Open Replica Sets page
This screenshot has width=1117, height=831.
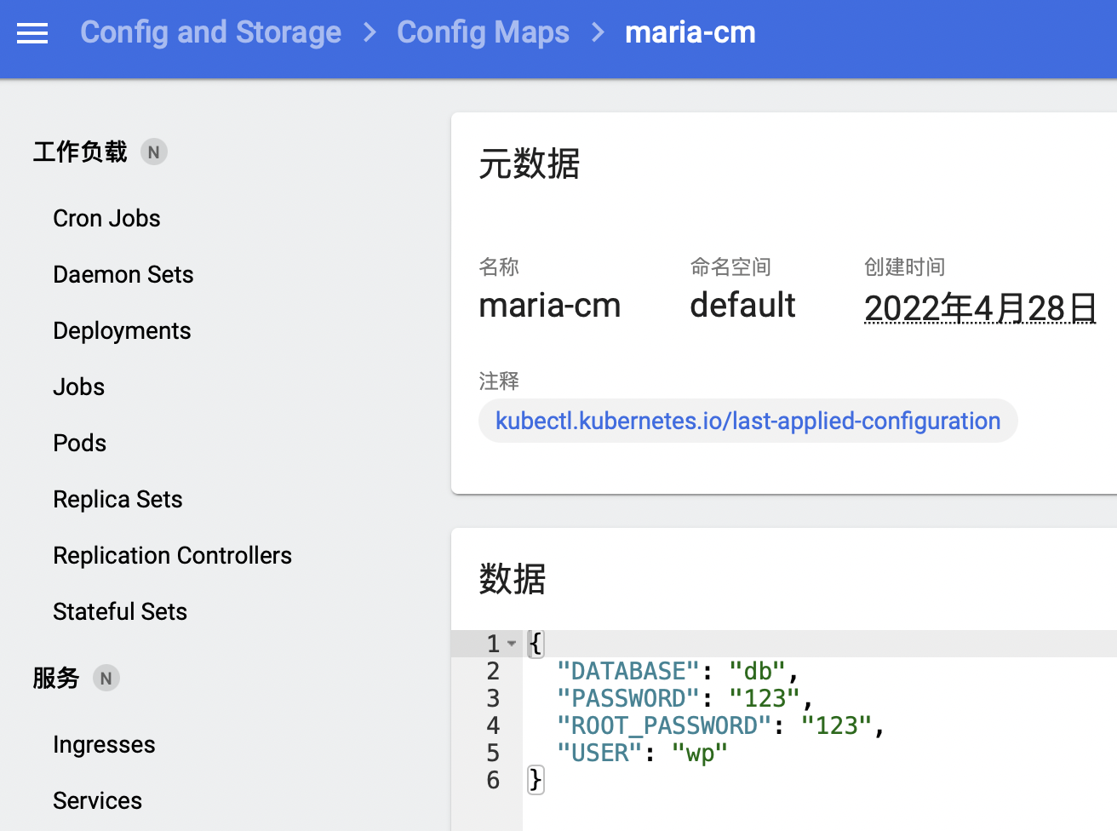click(x=117, y=500)
